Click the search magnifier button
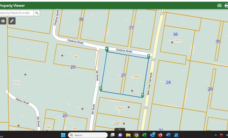The image size is (228, 138). (x=37, y=13)
